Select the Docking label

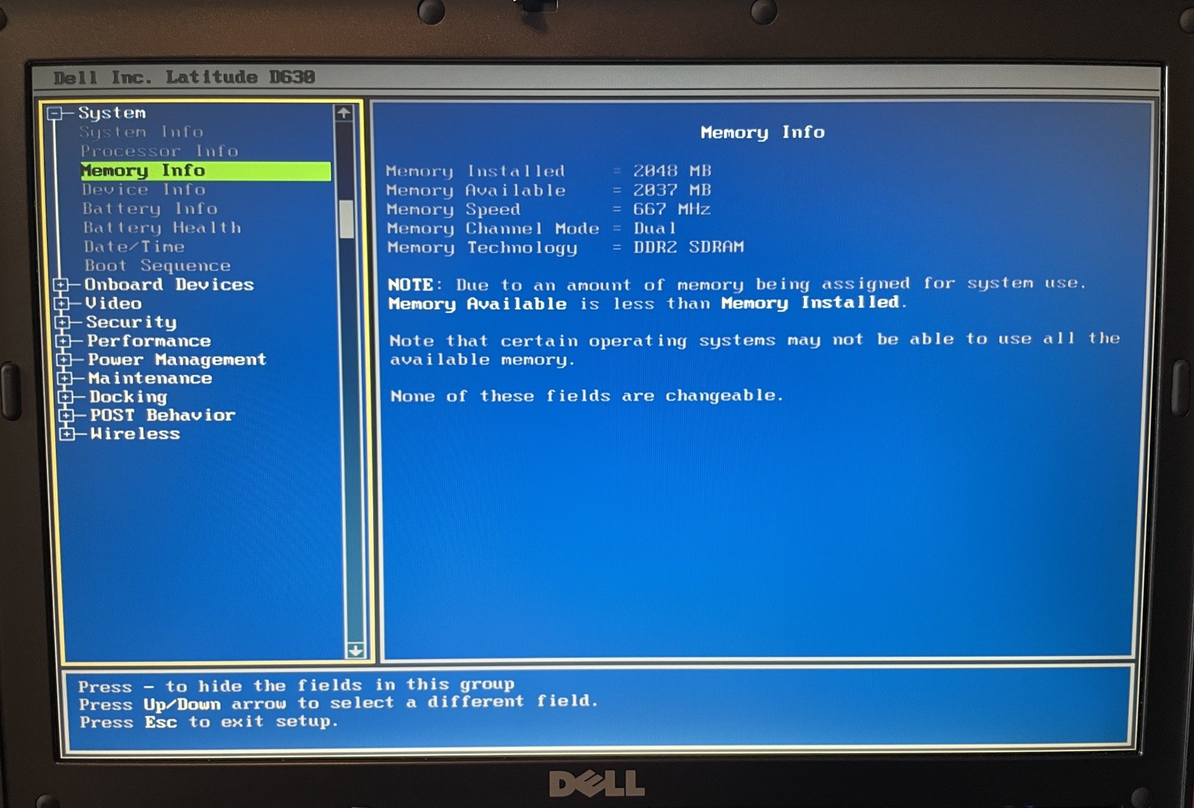128,397
